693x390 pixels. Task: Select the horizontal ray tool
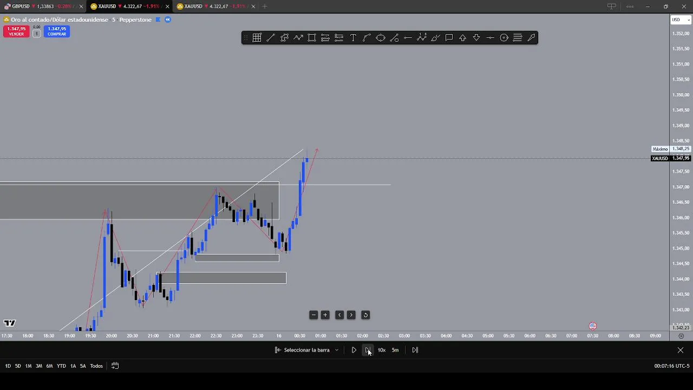(490, 37)
